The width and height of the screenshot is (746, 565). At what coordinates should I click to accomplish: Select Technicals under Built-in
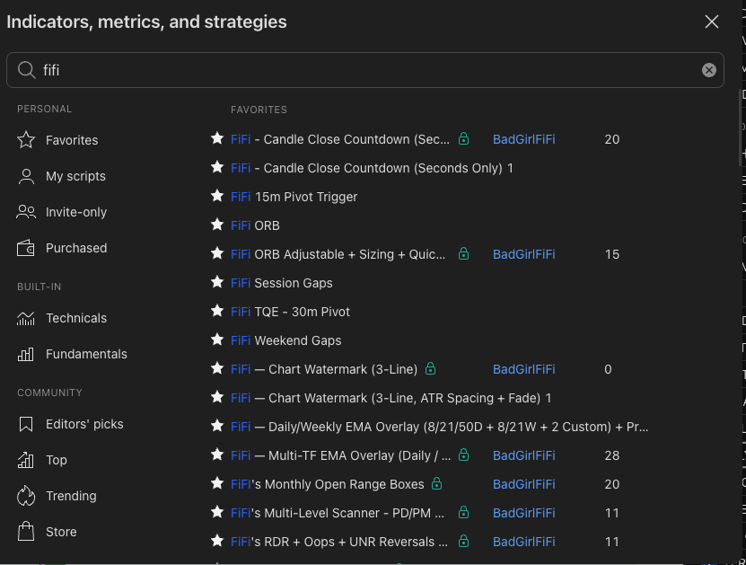point(76,318)
